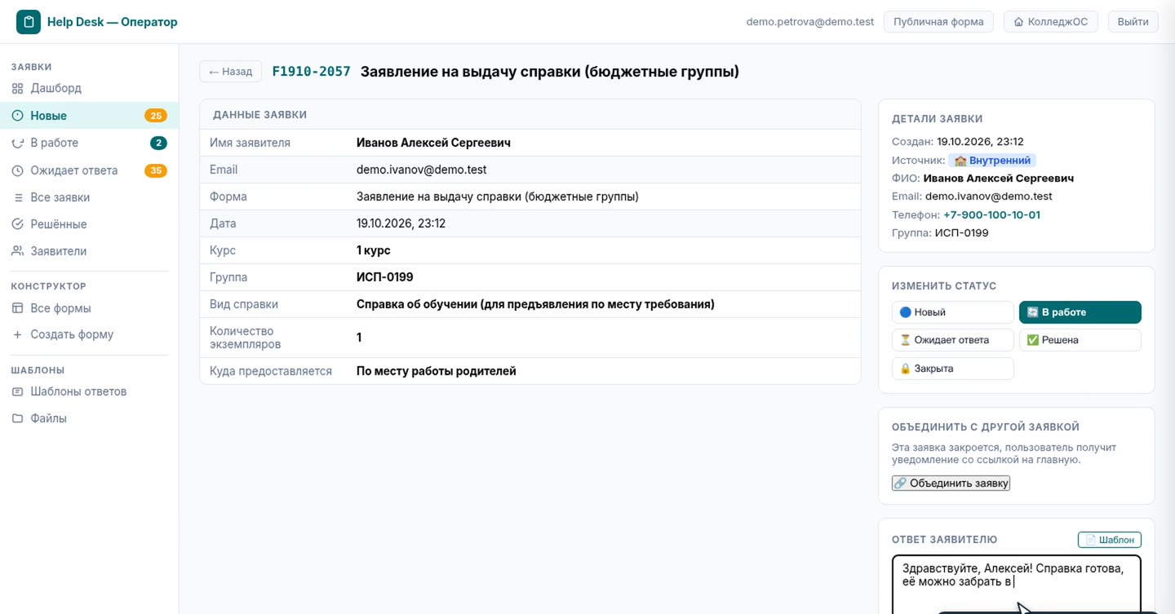Viewport: 1175px width, 614px height.
Task: Click the message icon beside Шаблоны ответов
Action: pyautogui.click(x=17, y=391)
